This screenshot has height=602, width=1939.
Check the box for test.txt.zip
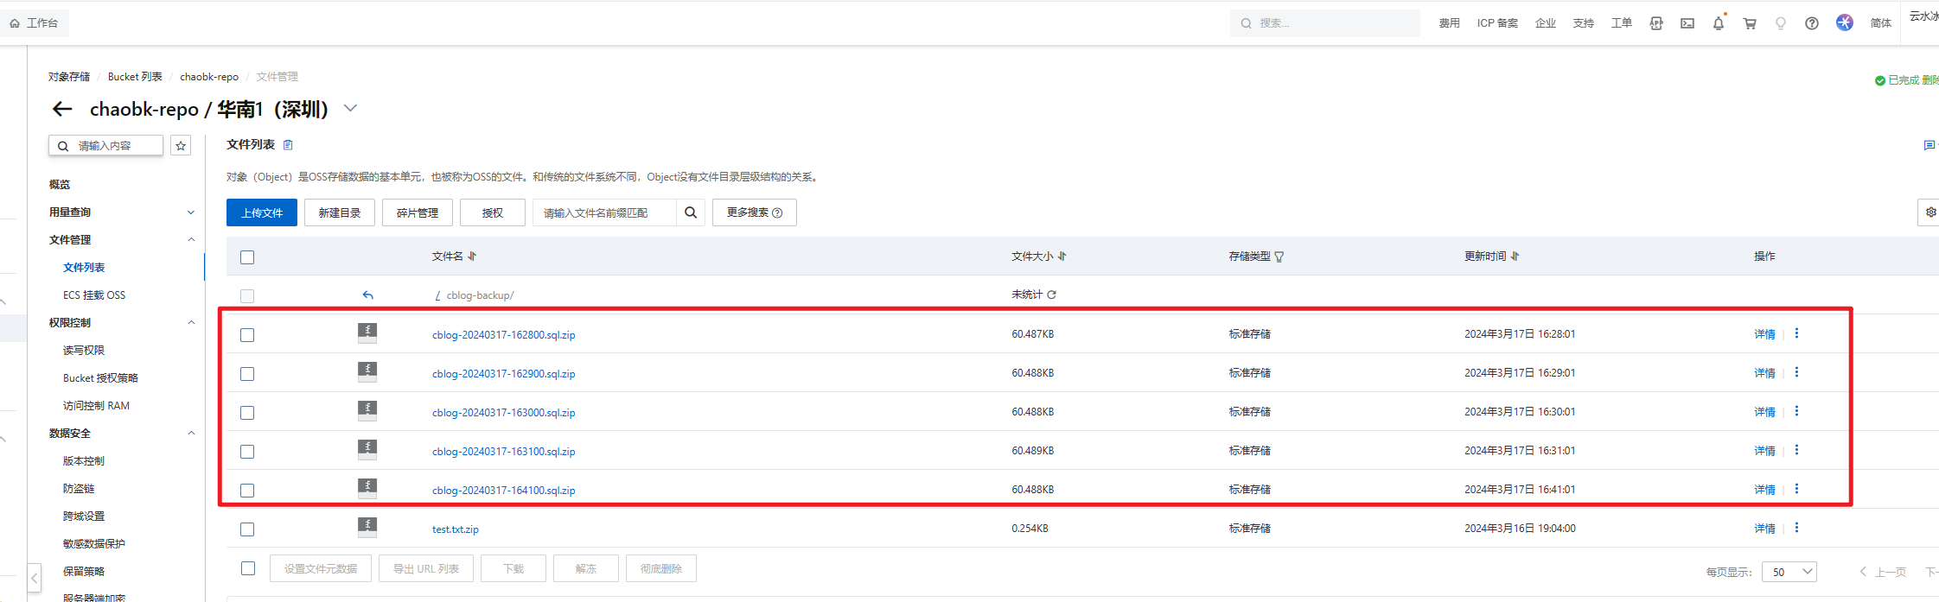coord(247,529)
